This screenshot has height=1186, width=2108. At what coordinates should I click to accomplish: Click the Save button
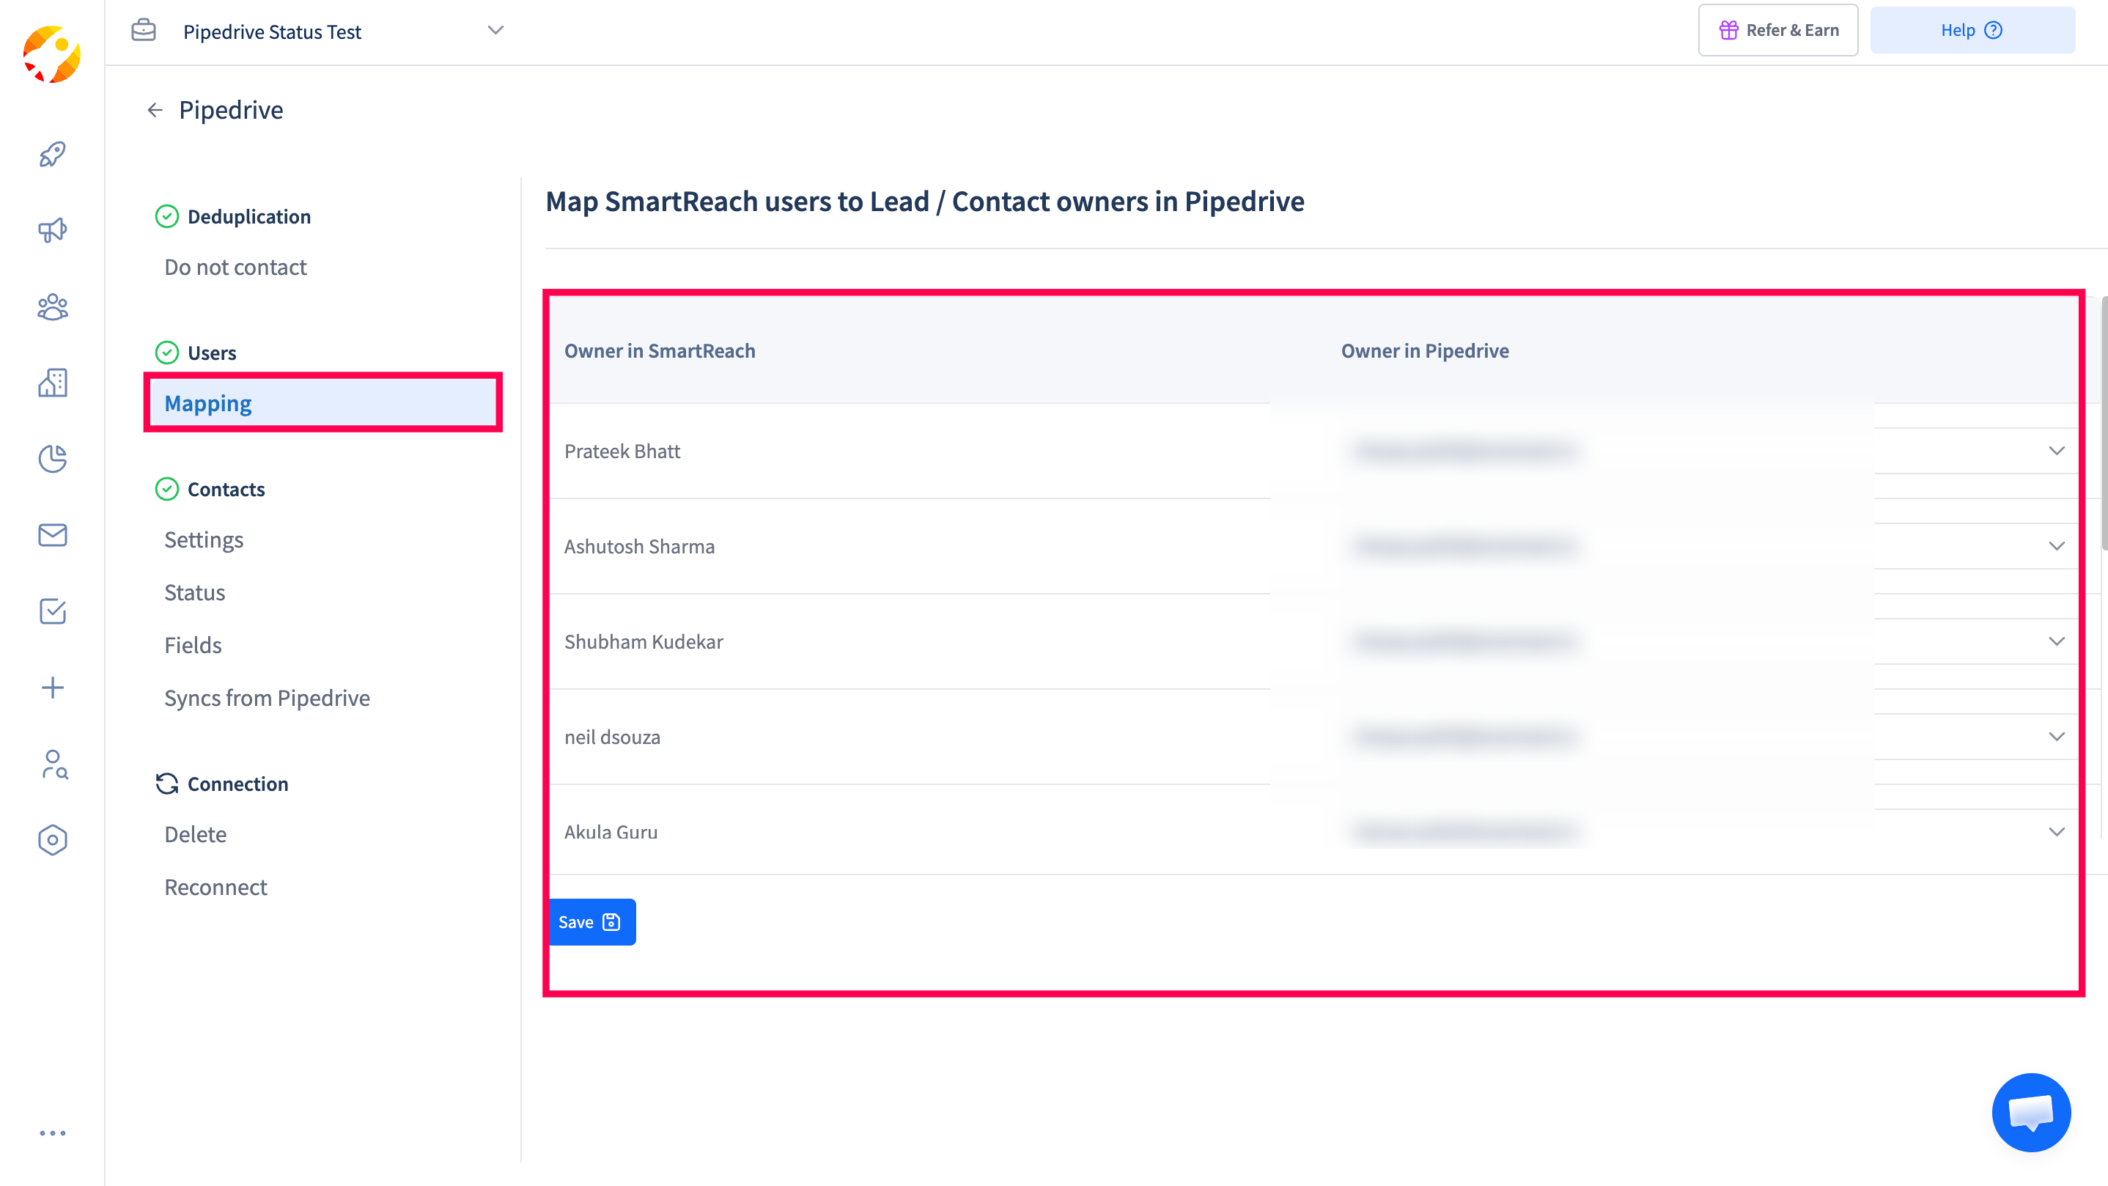591,921
